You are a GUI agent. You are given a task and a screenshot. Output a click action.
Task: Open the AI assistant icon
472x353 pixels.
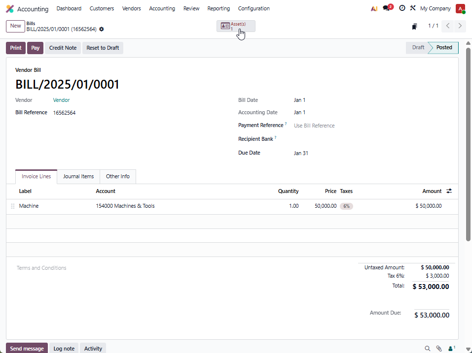click(374, 8)
